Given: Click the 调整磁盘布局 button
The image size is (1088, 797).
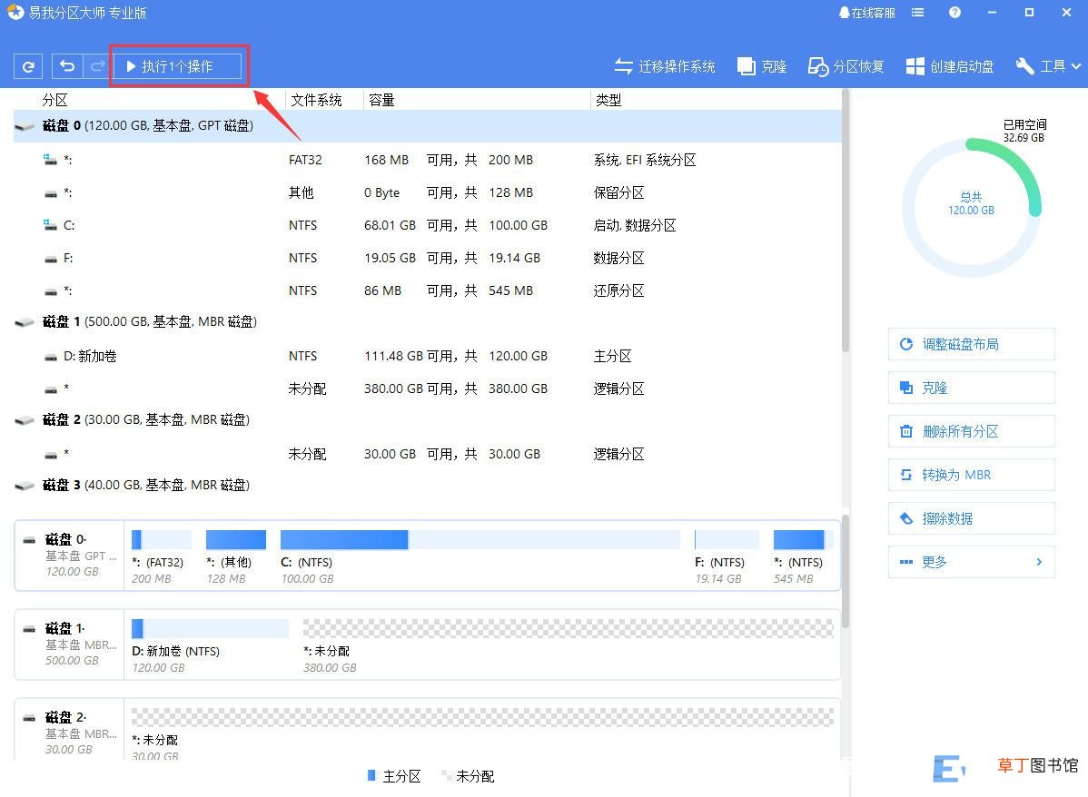Looking at the screenshot, I should [971, 344].
